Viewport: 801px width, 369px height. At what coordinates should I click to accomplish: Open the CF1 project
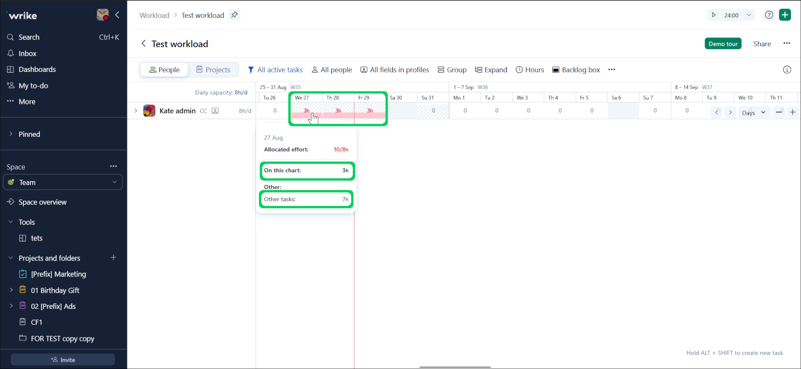pos(36,322)
